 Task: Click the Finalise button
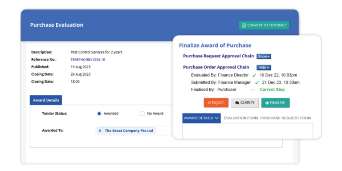[x=276, y=103]
